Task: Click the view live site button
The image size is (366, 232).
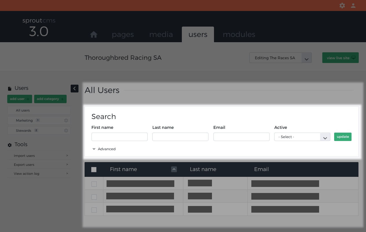Action: [x=341, y=58]
